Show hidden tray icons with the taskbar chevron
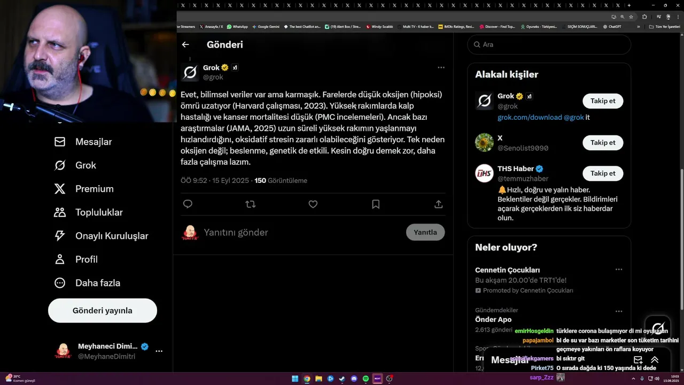The width and height of the screenshot is (684, 385). [633, 379]
